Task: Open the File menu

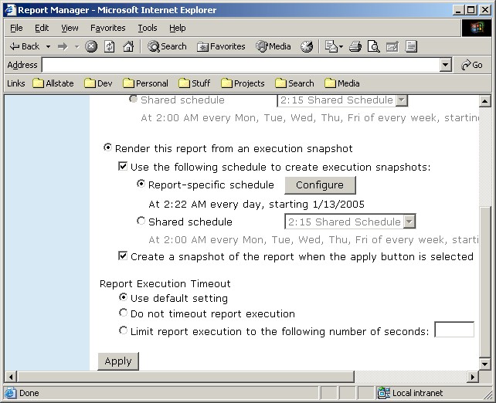Action: click(16, 28)
